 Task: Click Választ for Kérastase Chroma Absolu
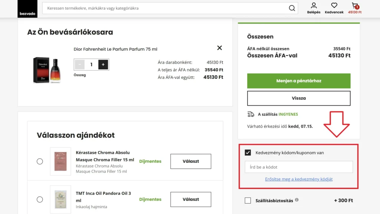coord(191,161)
